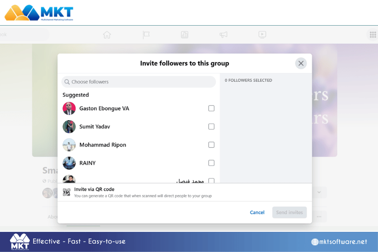Check the box for Mohammad Ripon
Image resolution: width=378 pixels, height=252 pixels.
(x=211, y=144)
